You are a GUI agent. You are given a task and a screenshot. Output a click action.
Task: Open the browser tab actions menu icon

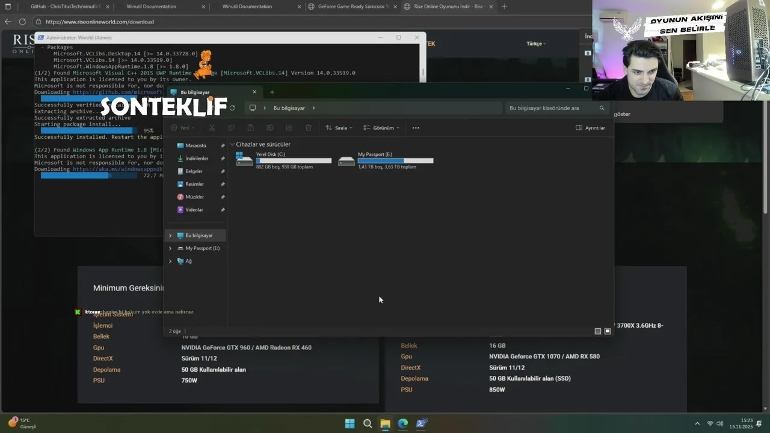pos(7,7)
